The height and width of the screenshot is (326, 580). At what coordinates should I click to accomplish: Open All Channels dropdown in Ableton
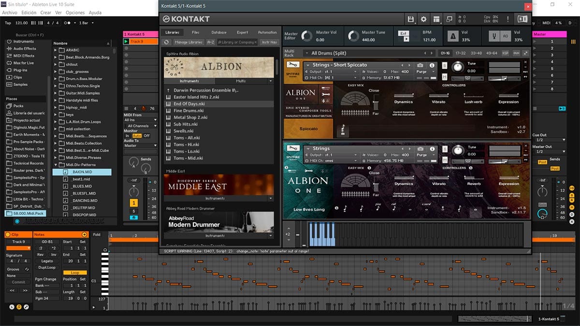pyautogui.click(x=141, y=126)
